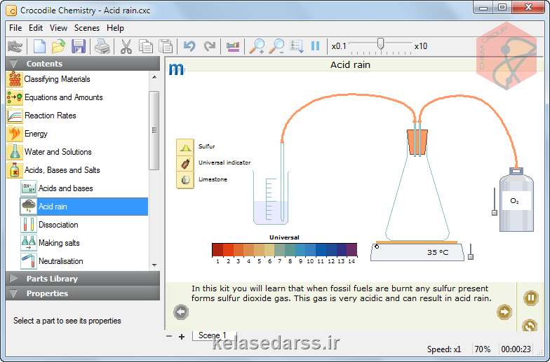
Task: Pick the Limestone chemical icon
Action: [185, 181]
